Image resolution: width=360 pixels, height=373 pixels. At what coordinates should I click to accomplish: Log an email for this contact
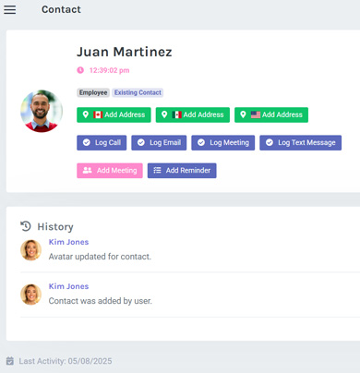click(159, 143)
